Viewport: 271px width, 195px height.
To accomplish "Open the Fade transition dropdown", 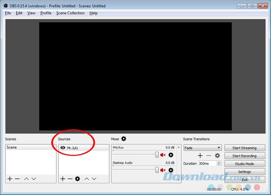I will click(x=203, y=148).
